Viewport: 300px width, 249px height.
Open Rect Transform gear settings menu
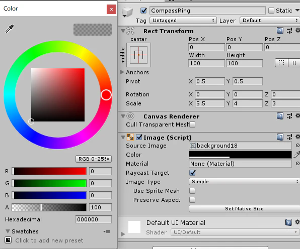[x=297, y=30]
